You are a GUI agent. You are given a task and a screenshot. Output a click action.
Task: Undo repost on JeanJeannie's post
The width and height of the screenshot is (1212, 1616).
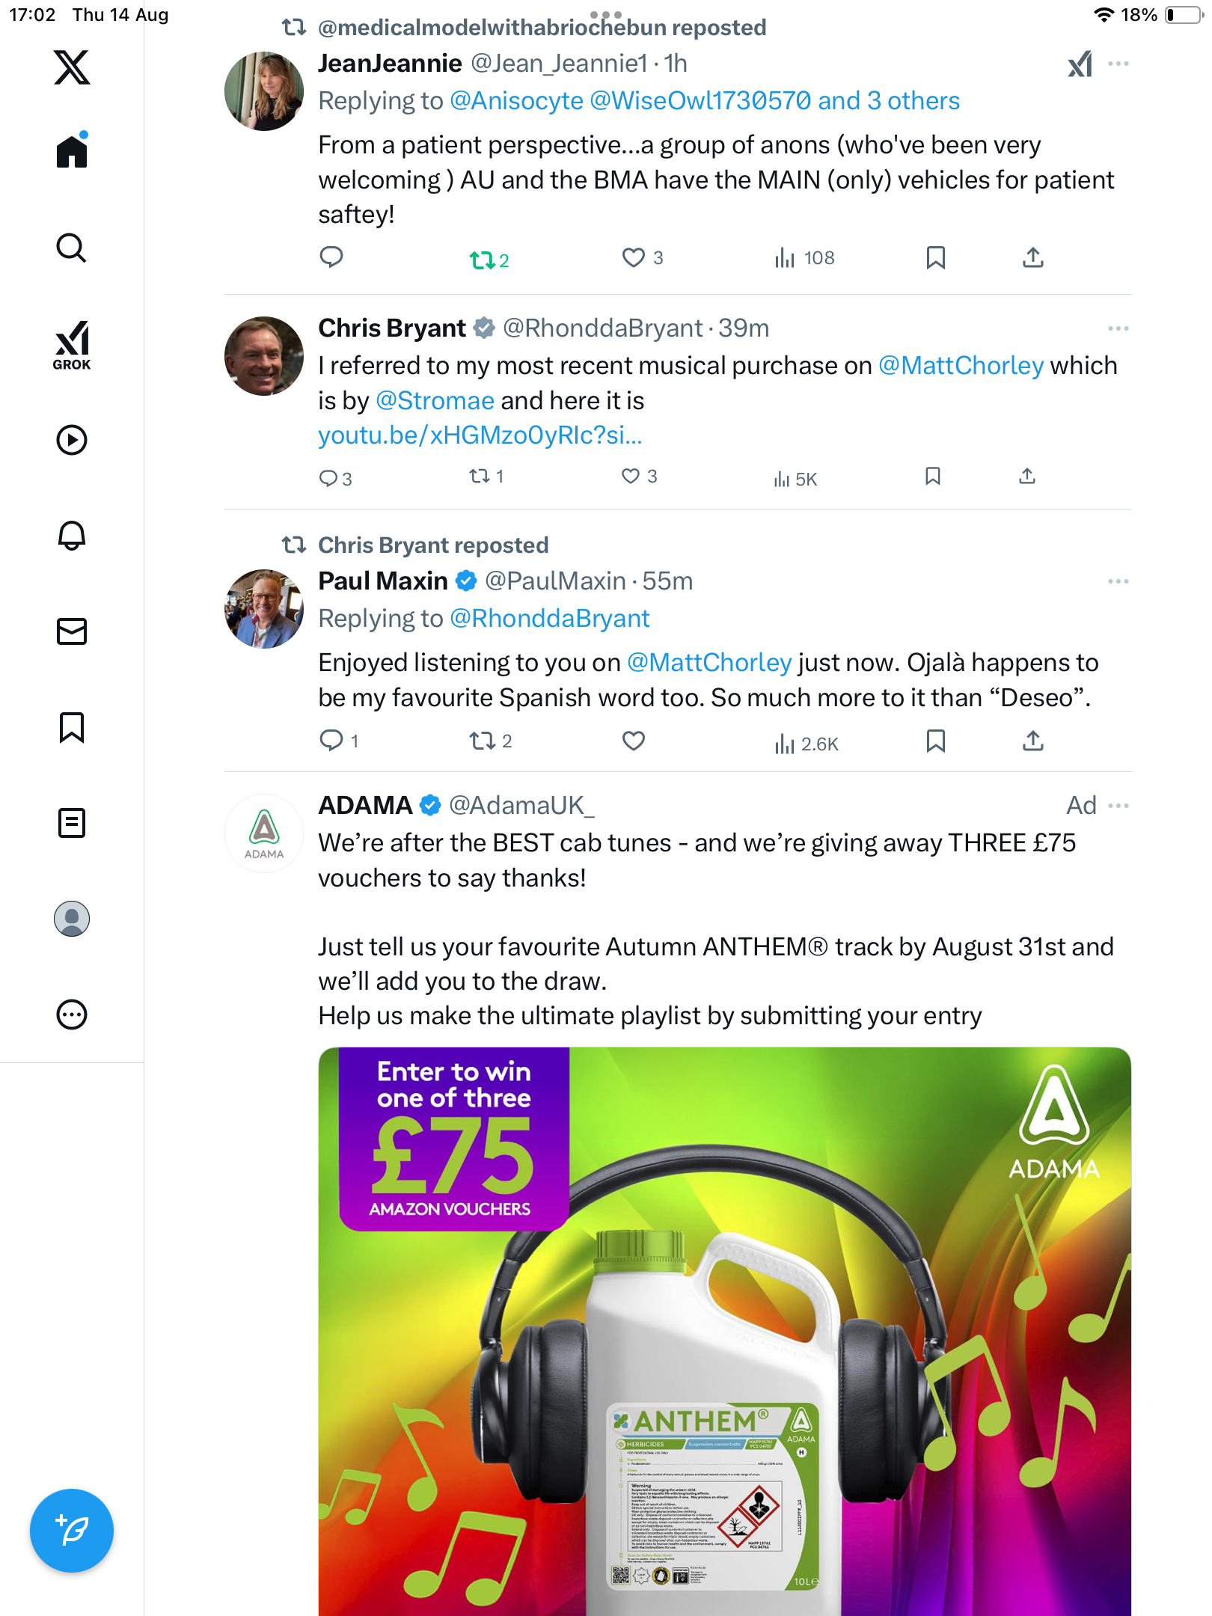[x=483, y=260]
